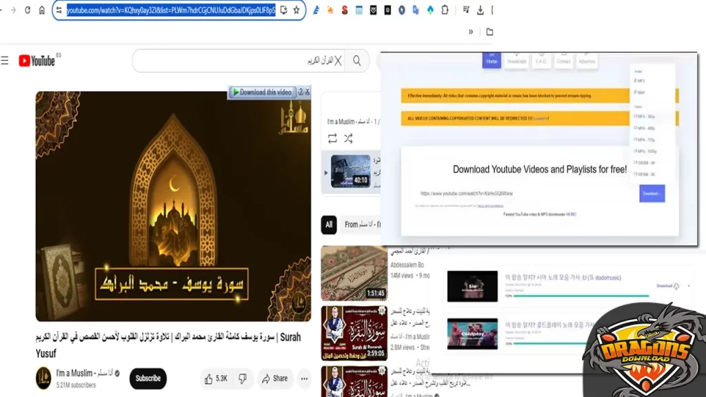Open YouTube's hamburger menu icon
The image size is (706, 397).
pos(5,60)
